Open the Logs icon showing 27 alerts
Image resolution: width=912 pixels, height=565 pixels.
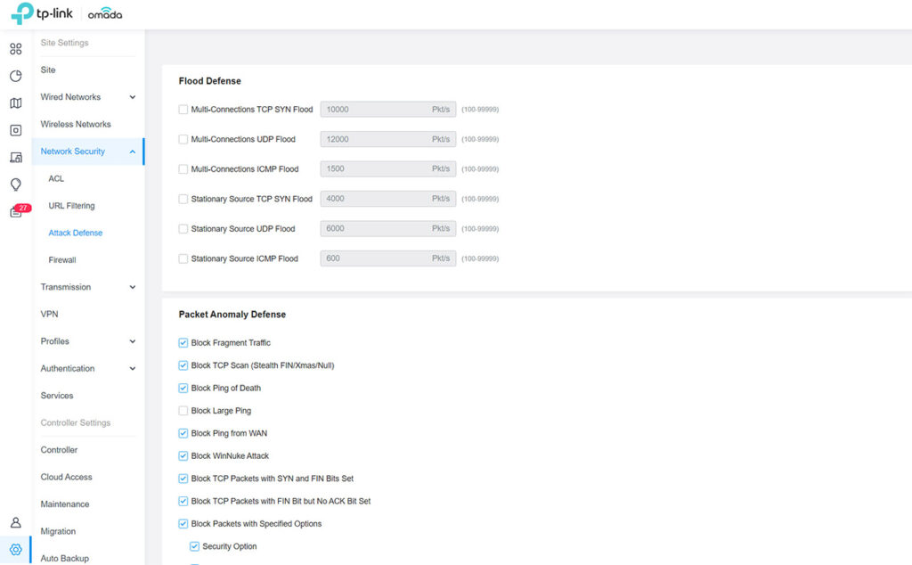(x=15, y=210)
